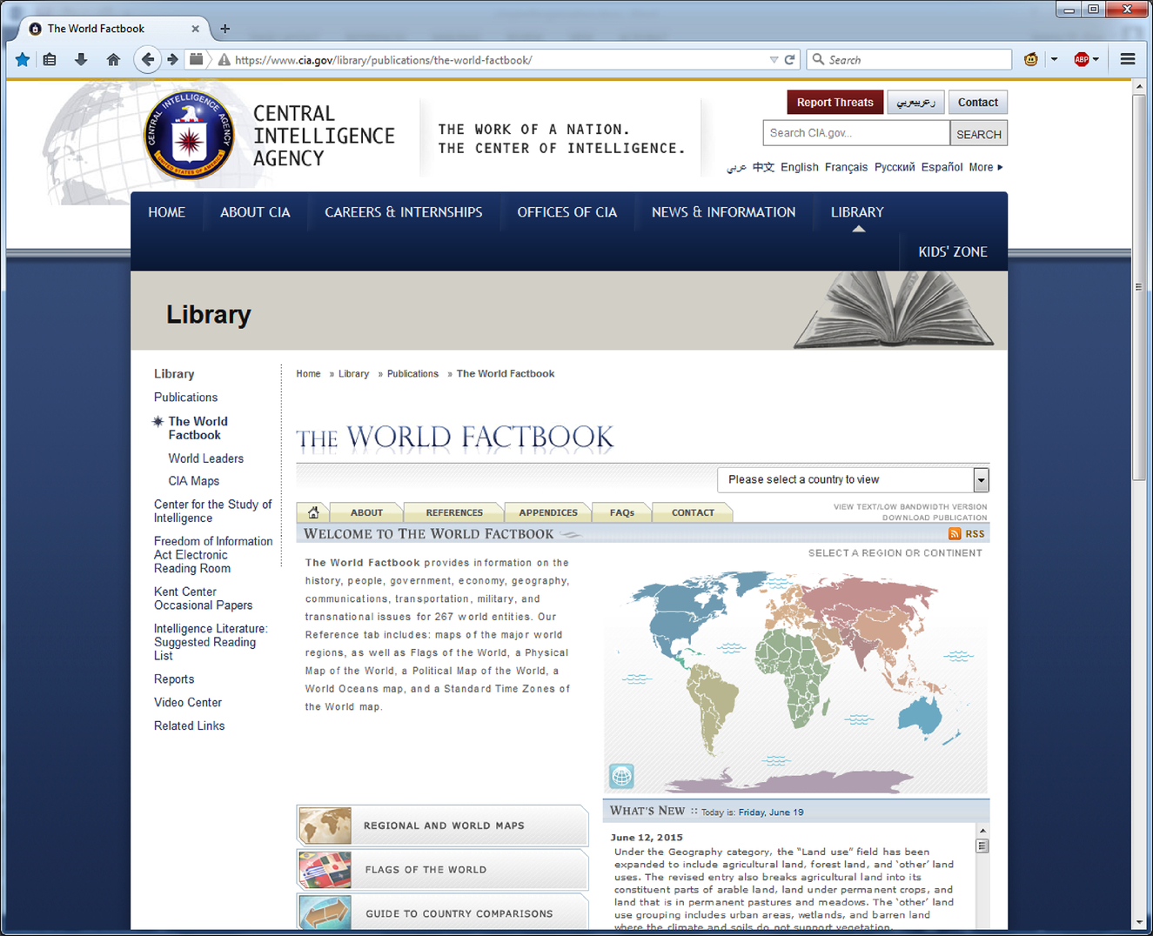
Task: Click the CIA seal logo
Action: (189, 135)
